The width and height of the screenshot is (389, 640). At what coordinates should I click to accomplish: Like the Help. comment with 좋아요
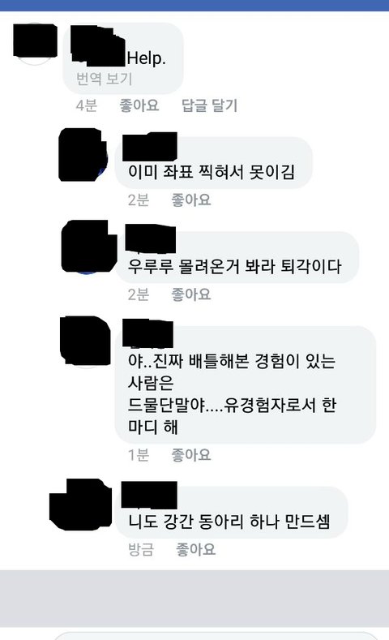tap(139, 105)
